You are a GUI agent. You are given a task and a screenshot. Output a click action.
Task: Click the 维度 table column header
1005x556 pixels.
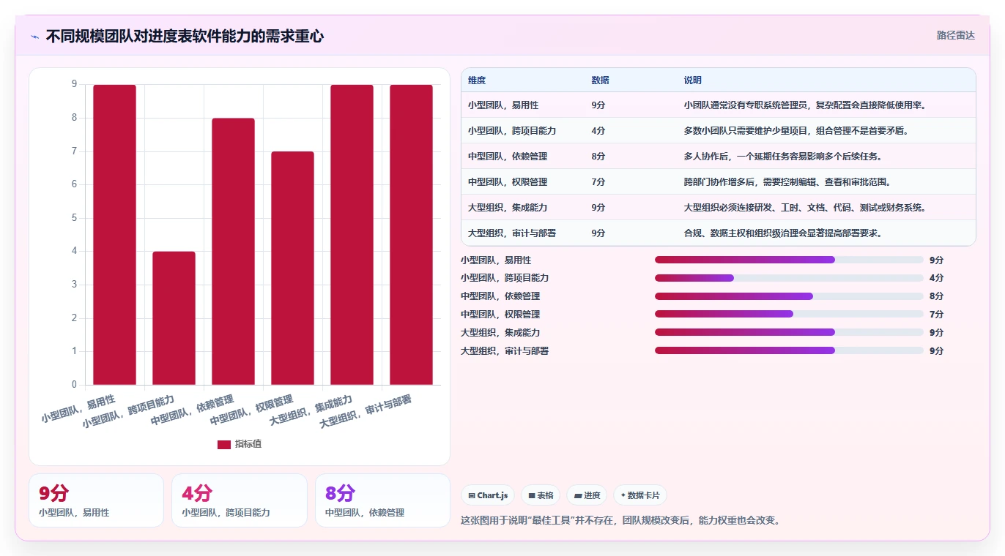pos(477,80)
